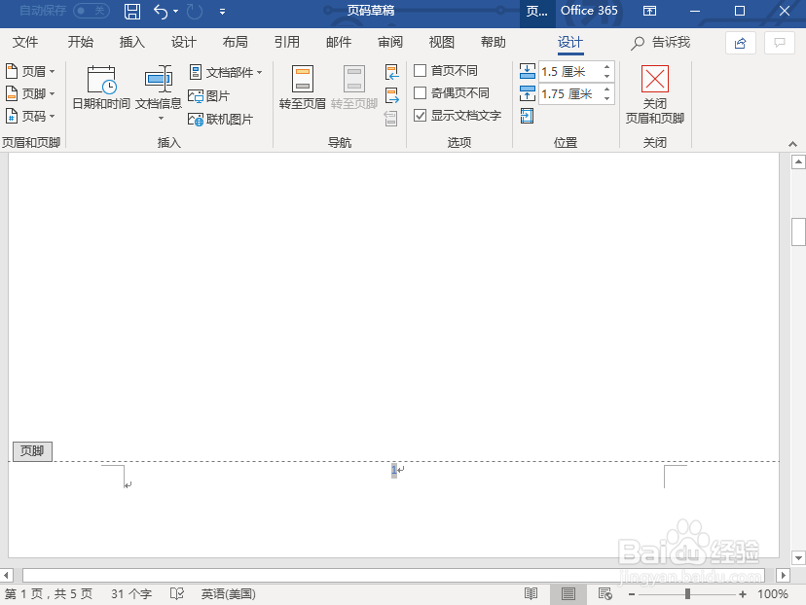Screen dimensions: 806x605
Task: Increase header distance with up stepper
Action: [607, 67]
